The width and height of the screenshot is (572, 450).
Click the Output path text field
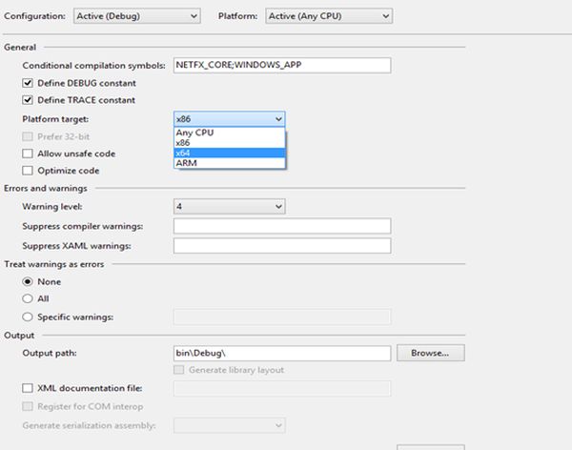pos(282,354)
